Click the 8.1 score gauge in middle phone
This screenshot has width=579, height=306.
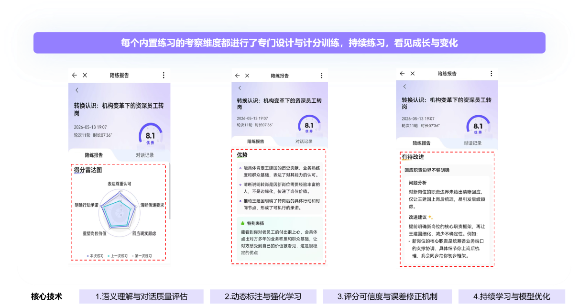(310, 125)
